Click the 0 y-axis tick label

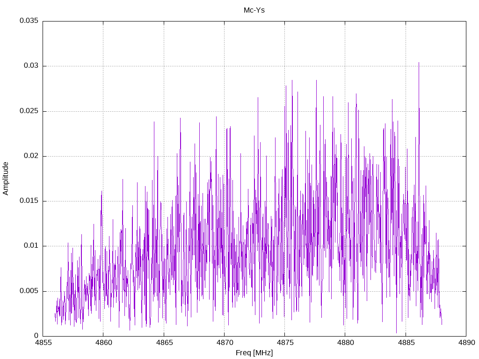tap(36, 336)
